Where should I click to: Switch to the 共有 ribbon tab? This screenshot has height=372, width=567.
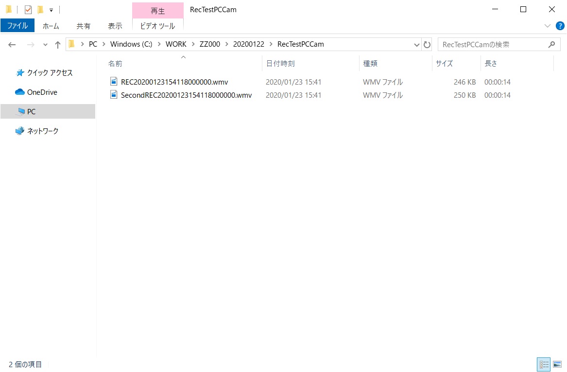tap(83, 26)
